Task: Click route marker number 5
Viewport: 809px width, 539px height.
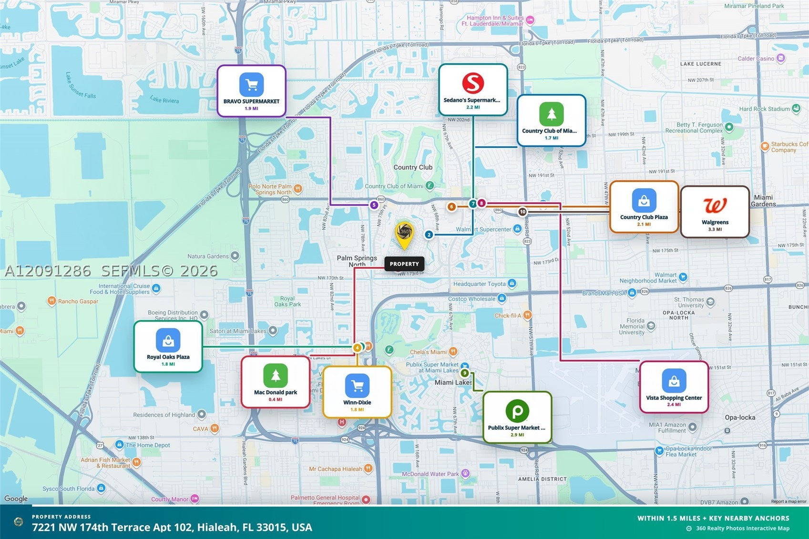Action: (x=374, y=205)
